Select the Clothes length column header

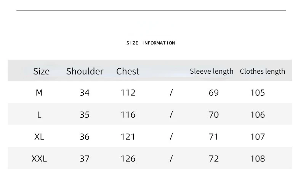[x=263, y=71]
